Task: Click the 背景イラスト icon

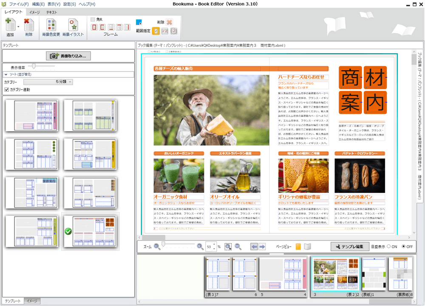Action: pos(73,25)
